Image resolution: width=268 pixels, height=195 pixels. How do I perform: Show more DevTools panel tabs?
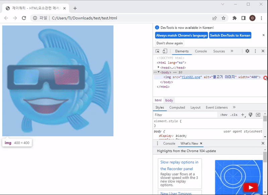(232, 51)
